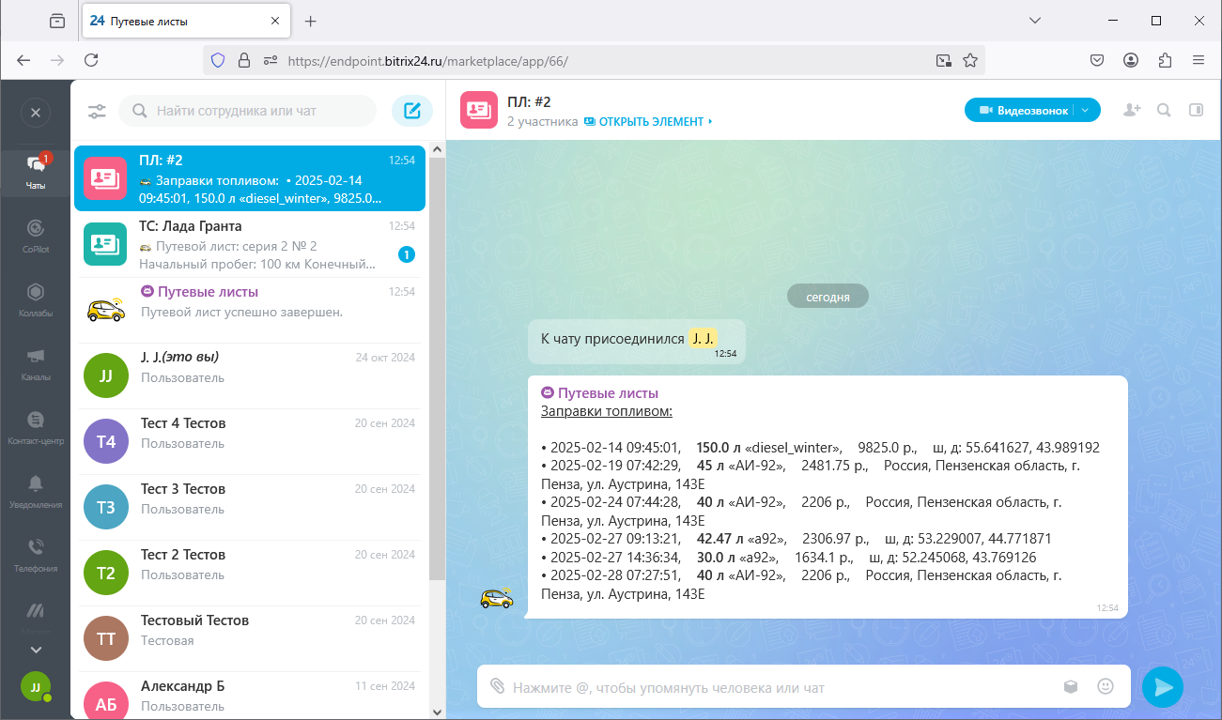Click the ПЛ: #2 chat header avatar
Image resolution: width=1222 pixels, height=720 pixels.
(x=479, y=110)
